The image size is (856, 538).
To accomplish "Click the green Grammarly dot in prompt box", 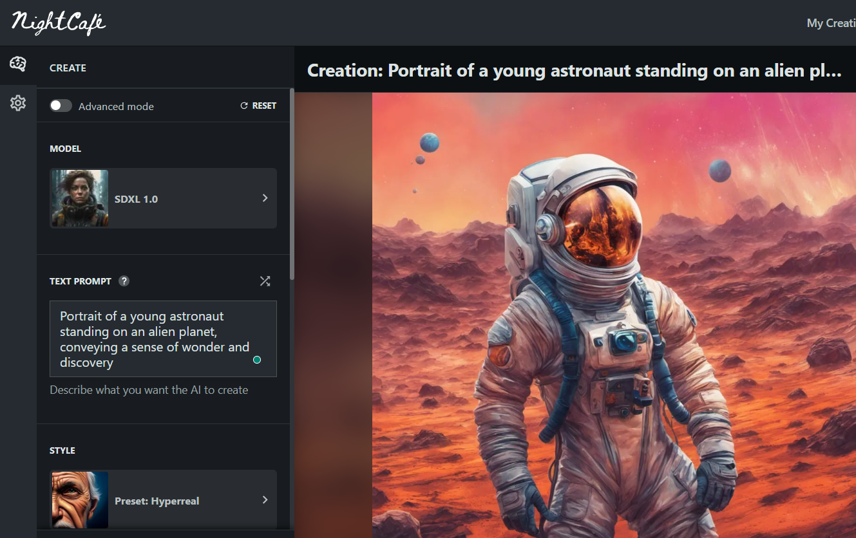I will pyautogui.click(x=257, y=360).
